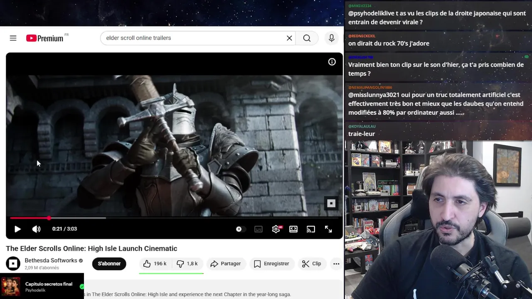Enter fullscreen mode

328,229
